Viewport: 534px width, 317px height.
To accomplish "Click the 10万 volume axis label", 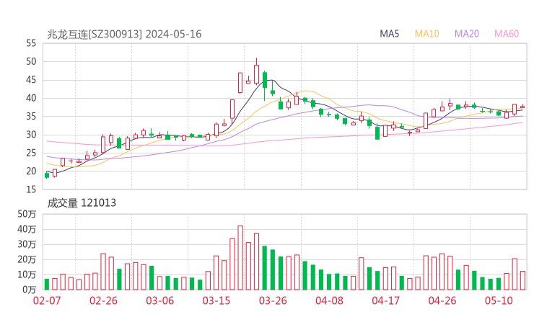I will pyautogui.click(x=27, y=274).
